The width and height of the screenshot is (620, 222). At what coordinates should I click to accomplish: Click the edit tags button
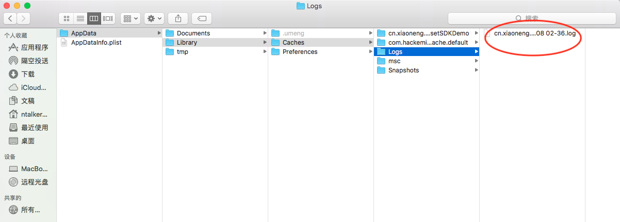click(x=202, y=18)
